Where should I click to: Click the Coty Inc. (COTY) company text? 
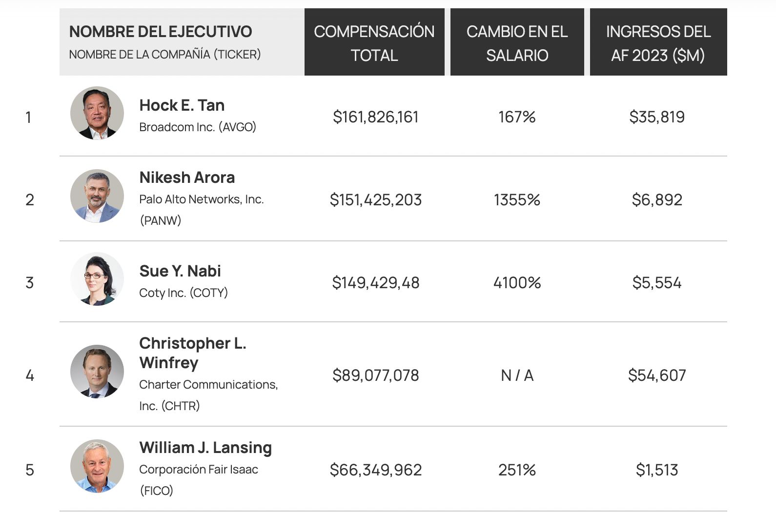click(184, 293)
